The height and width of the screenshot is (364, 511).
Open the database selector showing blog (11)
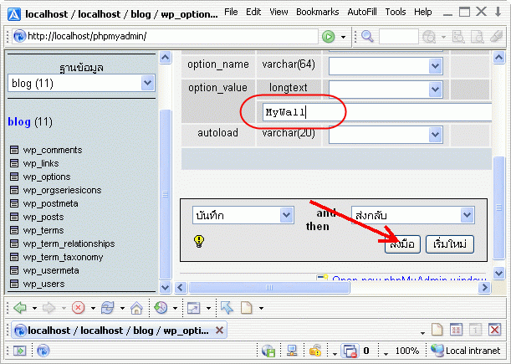click(81, 83)
